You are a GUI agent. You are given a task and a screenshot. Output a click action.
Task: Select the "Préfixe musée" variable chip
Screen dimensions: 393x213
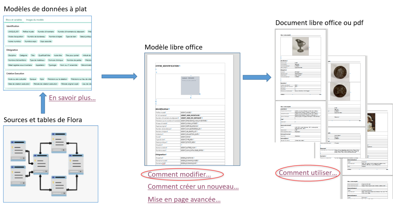point(28,32)
